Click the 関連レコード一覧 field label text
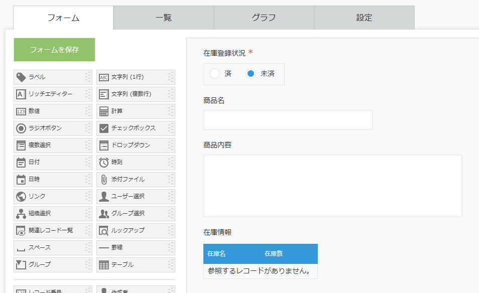 (x=51, y=230)
